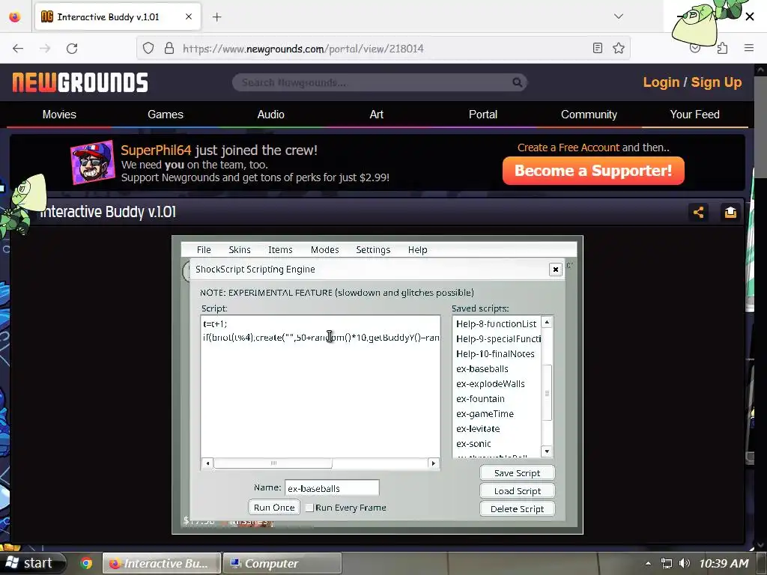This screenshot has width=767, height=575.
Task: Click the Become a Supporter button
Action: (x=593, y=171)
